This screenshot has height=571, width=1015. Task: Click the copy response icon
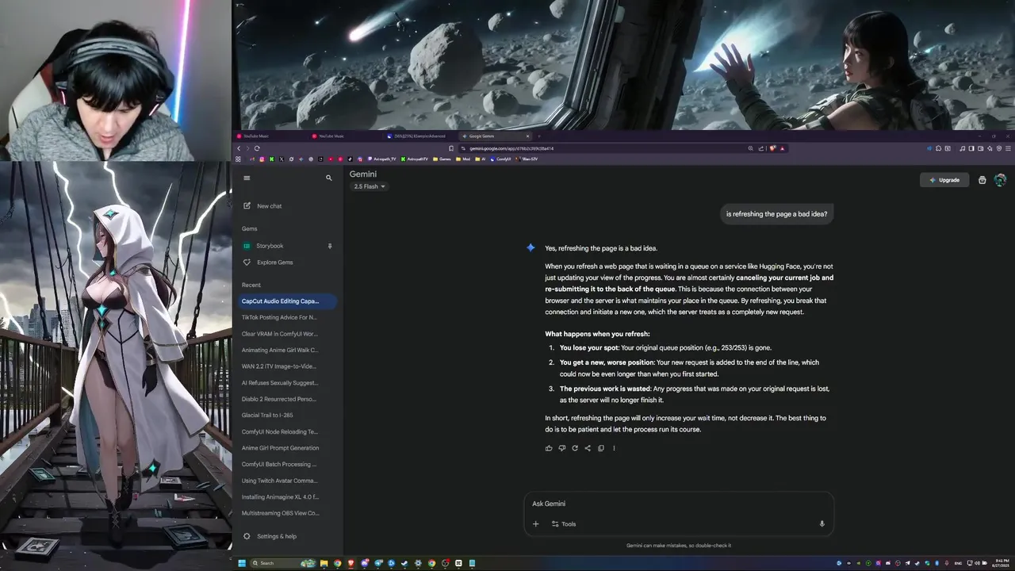click(601, 448)
